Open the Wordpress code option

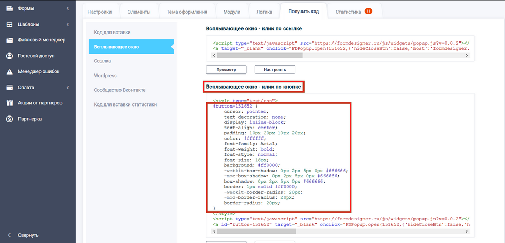pos(105,76)
